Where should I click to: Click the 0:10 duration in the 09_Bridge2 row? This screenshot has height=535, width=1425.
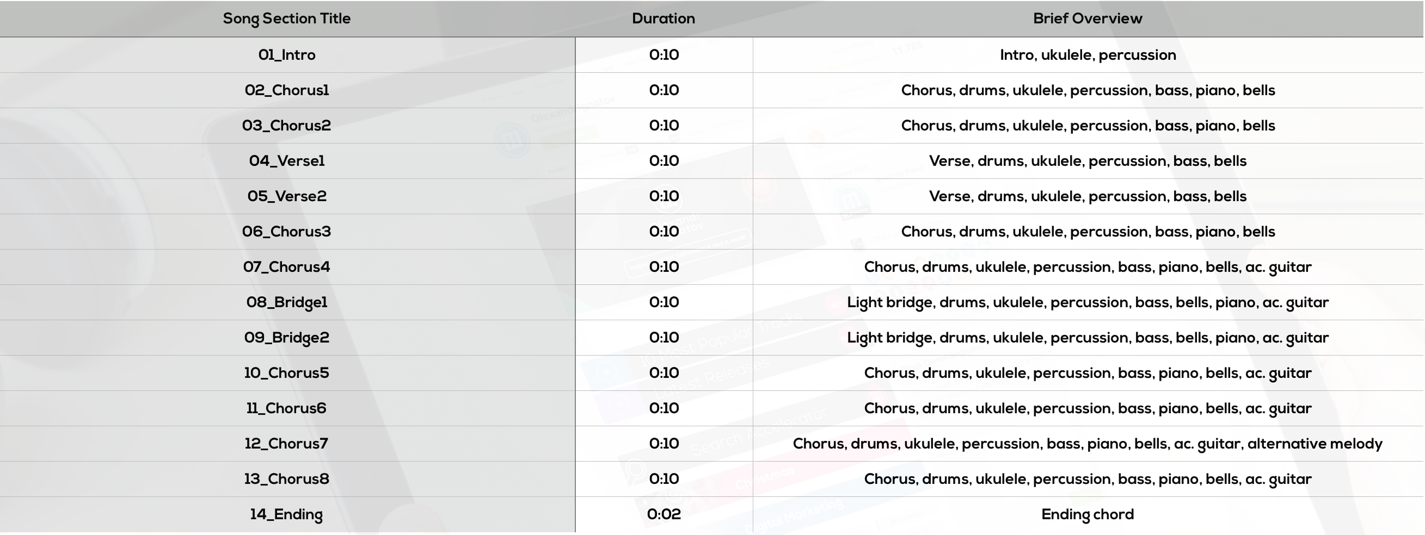point(664,338)
